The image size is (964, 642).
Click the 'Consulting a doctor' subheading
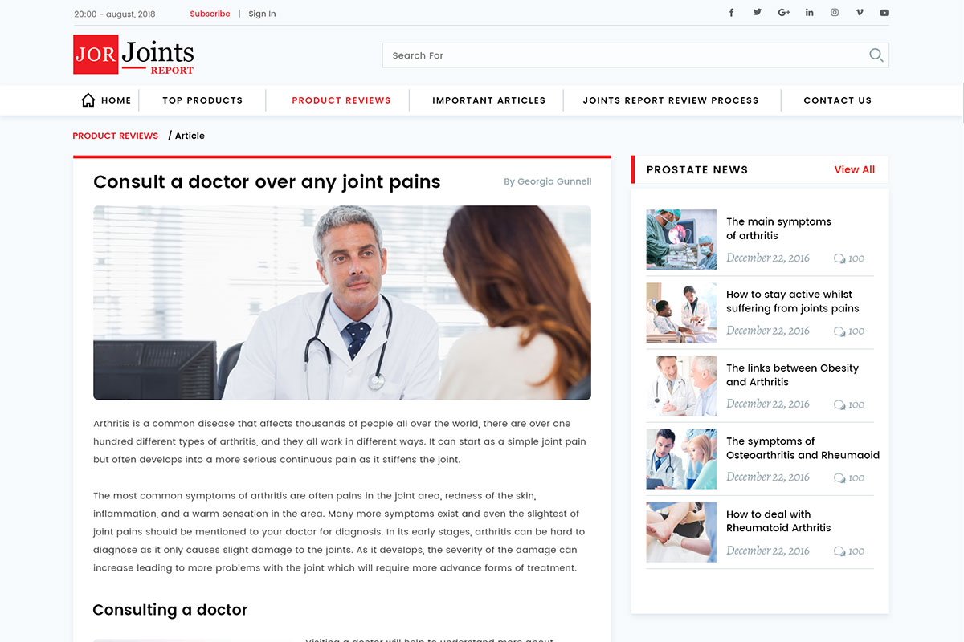[170, 610]
